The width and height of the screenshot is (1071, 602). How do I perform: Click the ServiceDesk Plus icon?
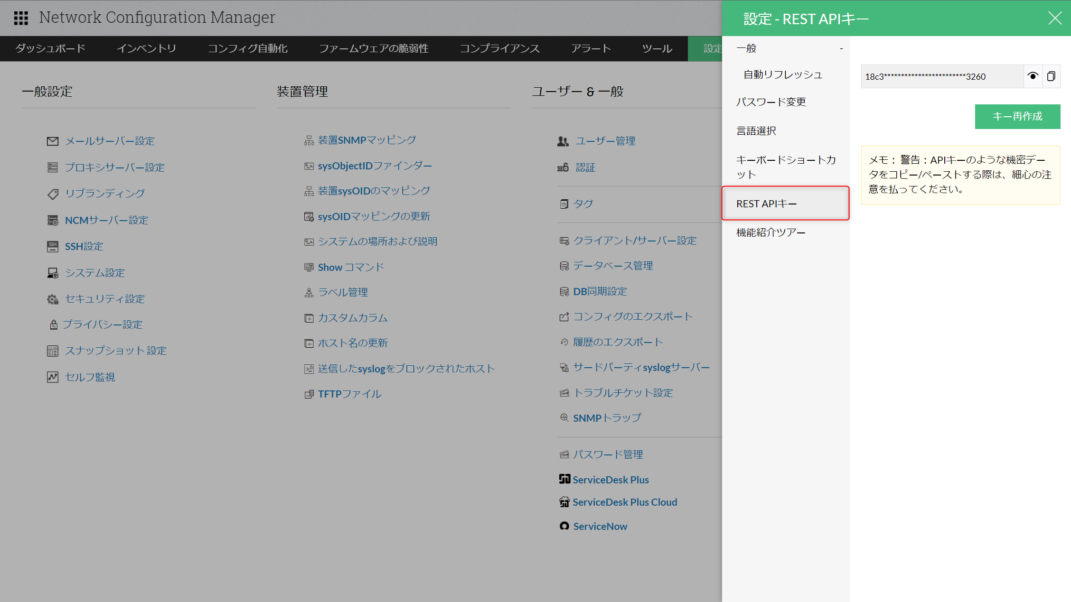(x=564, y=479)
